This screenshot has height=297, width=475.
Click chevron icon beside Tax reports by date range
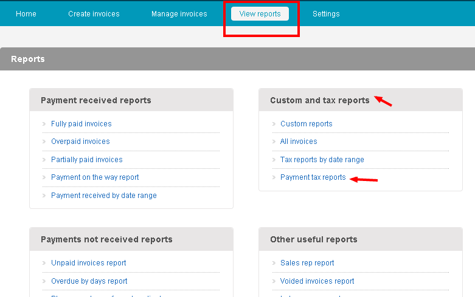click(274, 159)
